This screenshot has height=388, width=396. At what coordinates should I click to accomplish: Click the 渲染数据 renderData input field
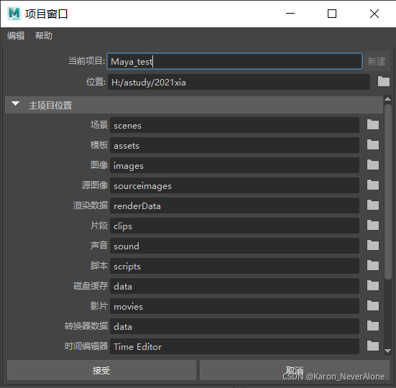234,205
